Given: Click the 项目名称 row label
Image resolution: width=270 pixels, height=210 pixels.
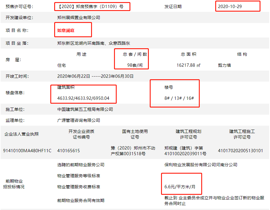Looking at the screenshot, I should click(x=17, y=30).
